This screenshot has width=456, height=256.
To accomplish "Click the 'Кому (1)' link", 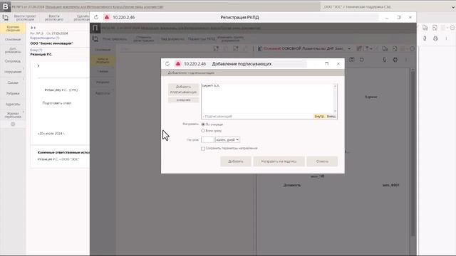I will tap(36, 50).
